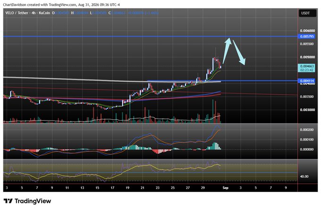Image resolution: width=321 pixels, height=210 pixels.
Task: Click the 27 date label on time axis
Action: tap(188, 188)
